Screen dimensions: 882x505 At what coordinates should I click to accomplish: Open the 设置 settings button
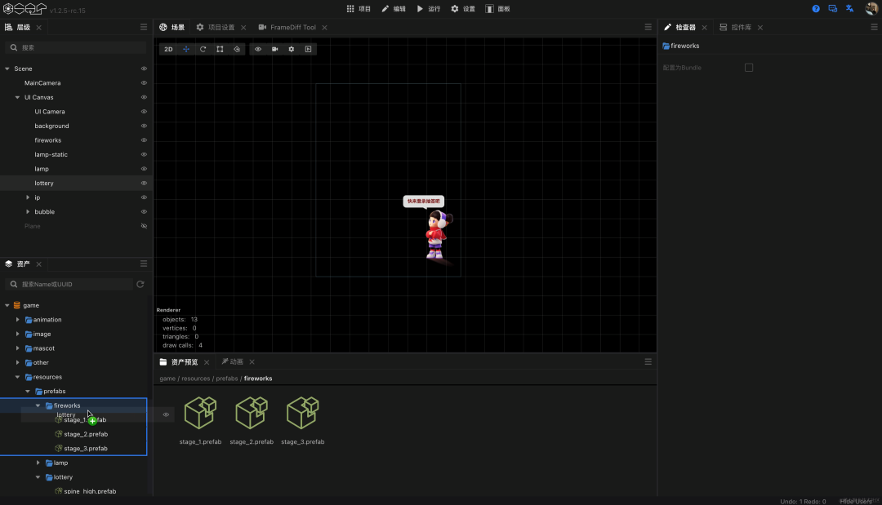click(463, 9)
